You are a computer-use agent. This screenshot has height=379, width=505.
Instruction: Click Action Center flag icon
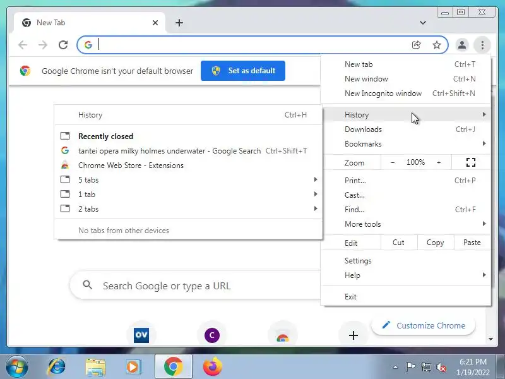tap(410, 367)
